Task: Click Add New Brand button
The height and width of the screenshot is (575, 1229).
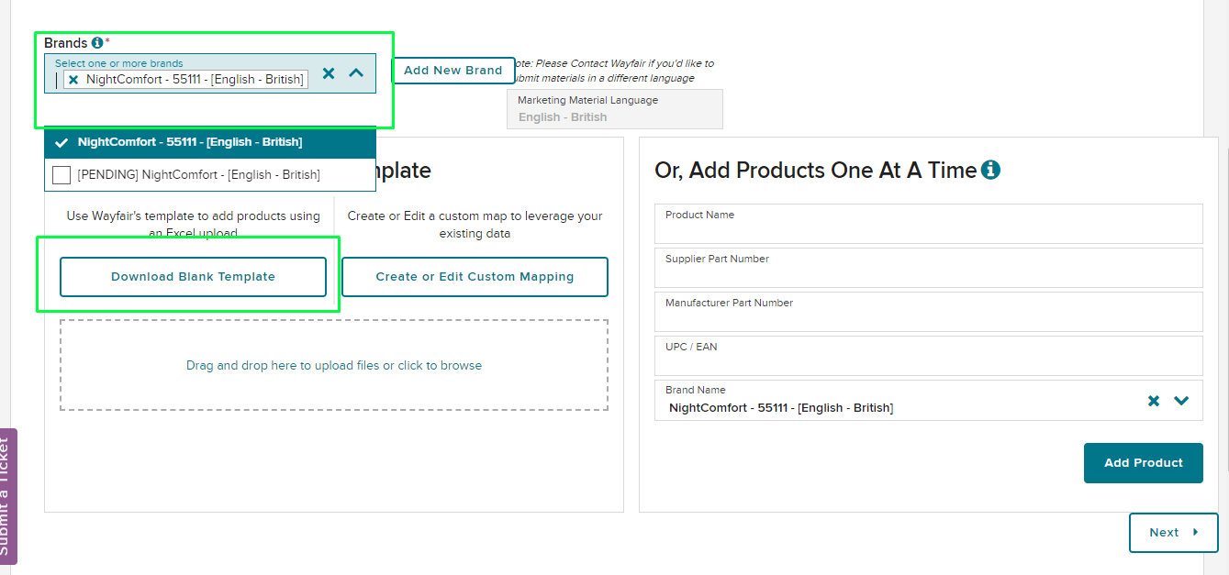Action: point(453,71)
